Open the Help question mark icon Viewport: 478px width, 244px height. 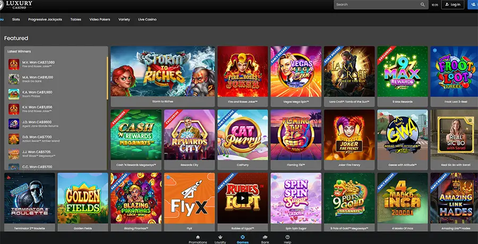point(287,237)
